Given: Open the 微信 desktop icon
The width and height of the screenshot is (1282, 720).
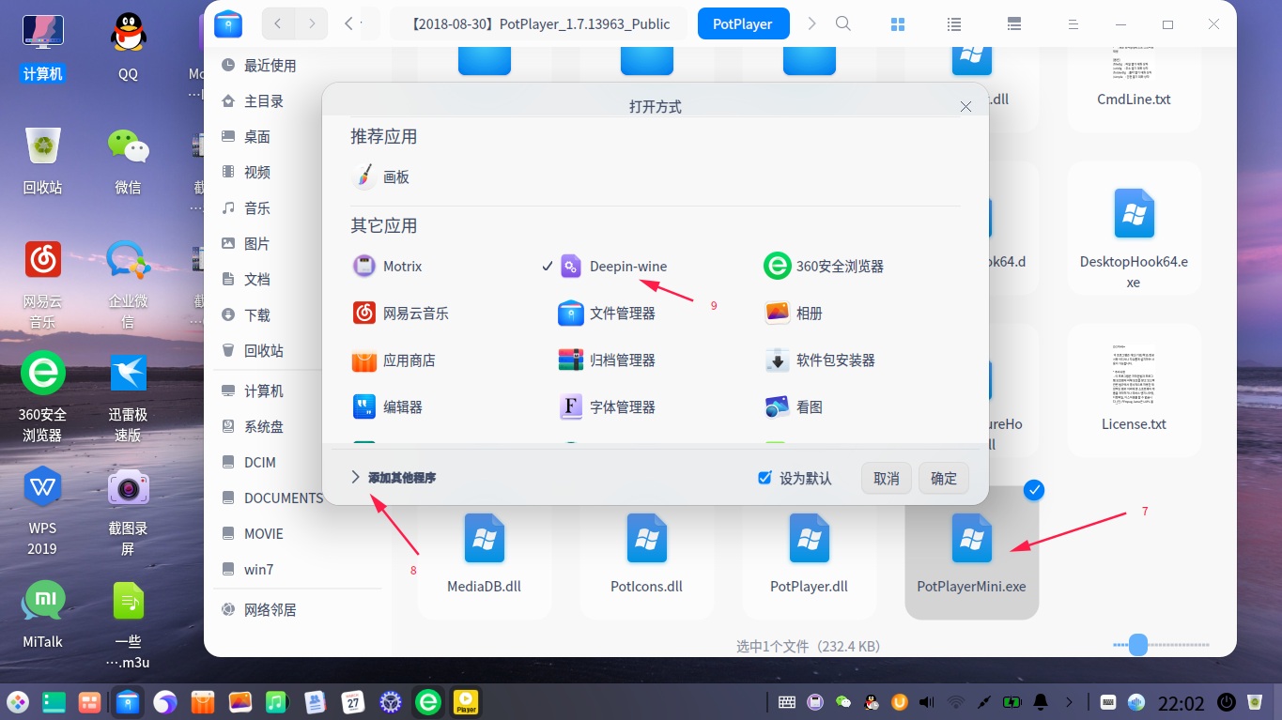Looking at the screenshot, I should pos(128,161).
